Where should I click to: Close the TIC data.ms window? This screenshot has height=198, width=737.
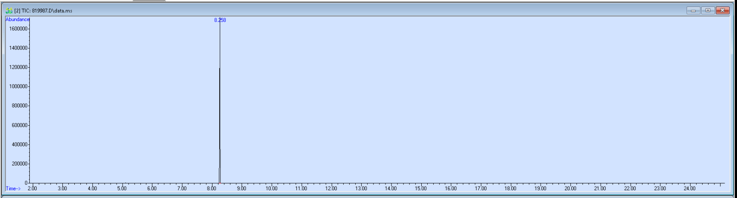pos(722,11)
